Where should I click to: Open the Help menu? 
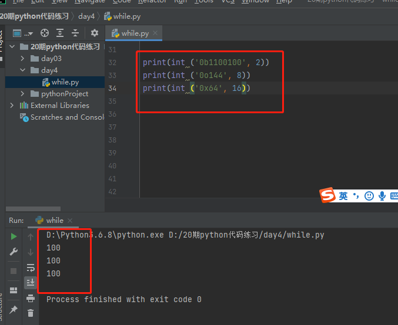tap(284, 2)
